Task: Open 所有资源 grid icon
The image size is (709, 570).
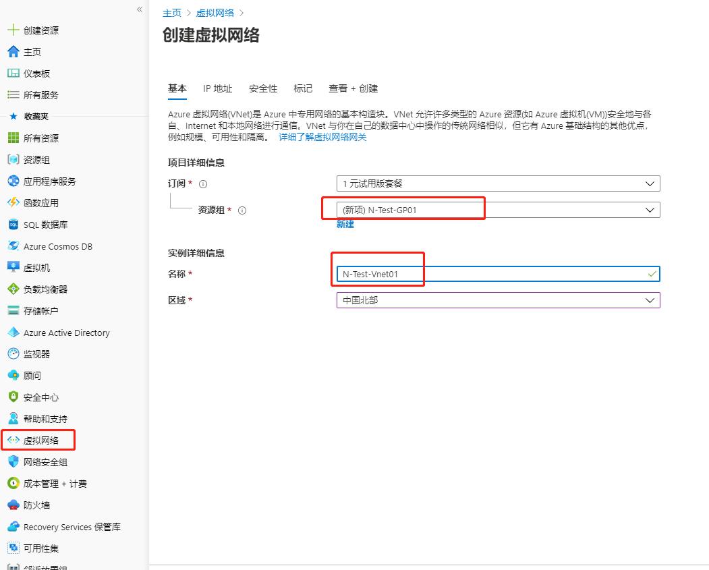Action: coord(13,138)
